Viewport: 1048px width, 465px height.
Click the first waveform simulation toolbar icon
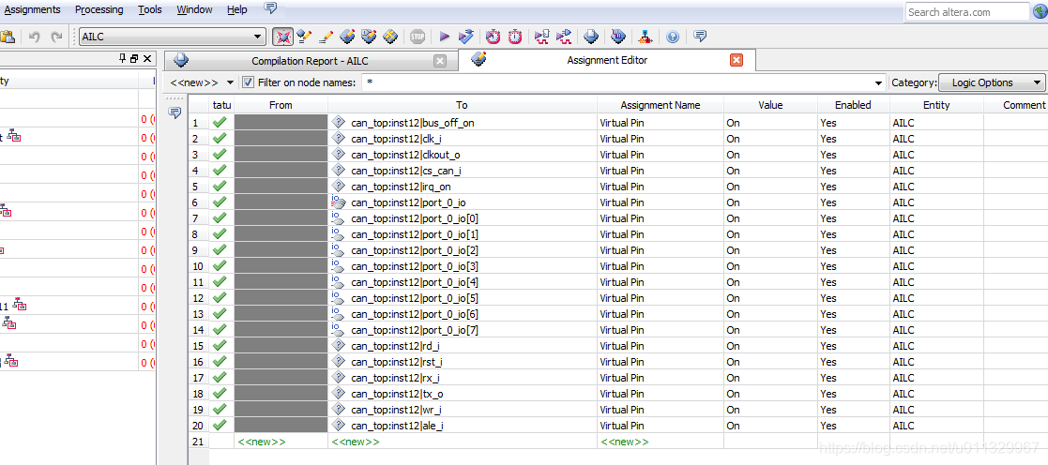(x=542, y=37)
